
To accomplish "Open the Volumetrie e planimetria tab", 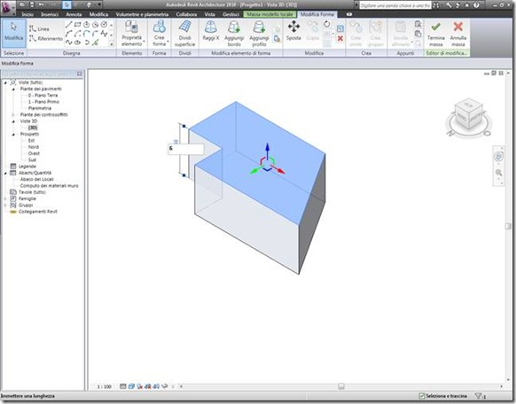I will click(142, 14).
